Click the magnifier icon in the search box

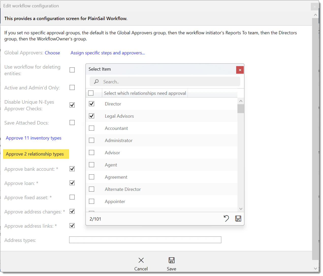click(96, 82)
